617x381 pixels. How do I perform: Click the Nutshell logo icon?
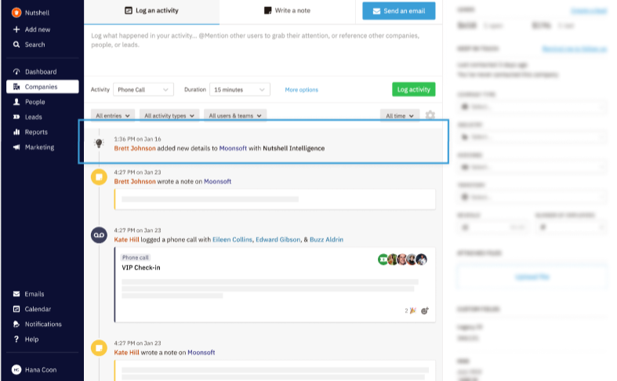tap(16, 13)
